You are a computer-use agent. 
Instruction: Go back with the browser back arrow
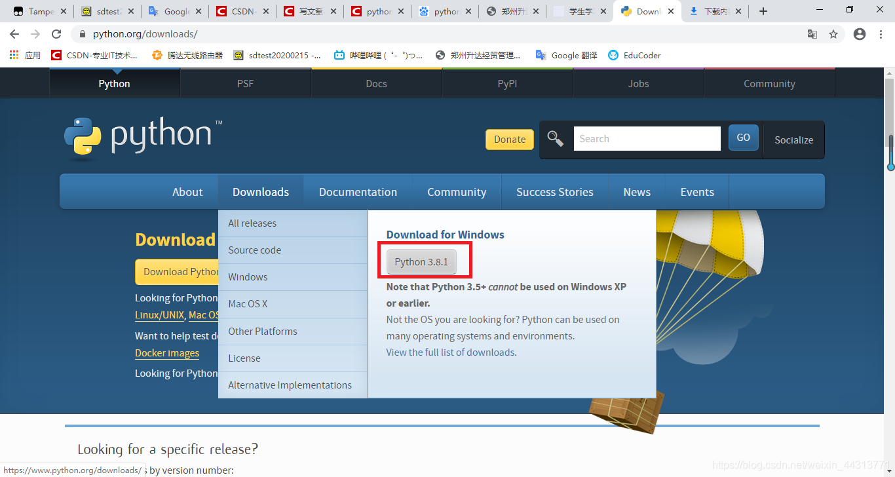pos(14,34)
